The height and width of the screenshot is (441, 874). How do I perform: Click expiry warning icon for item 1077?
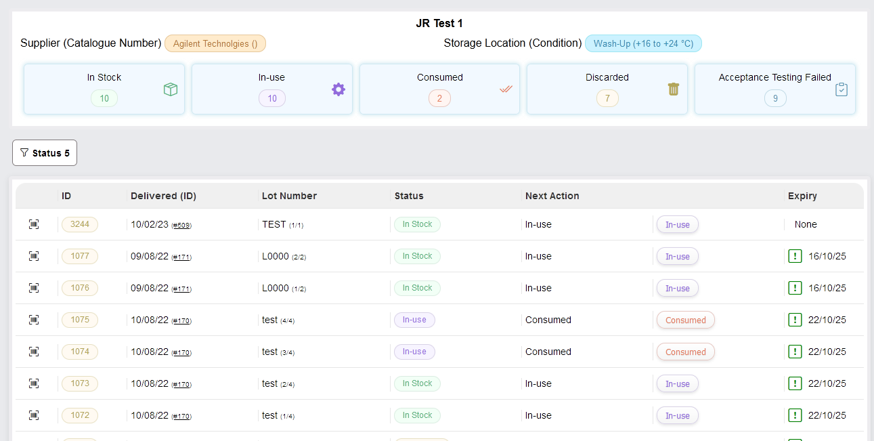pos(795,256)
